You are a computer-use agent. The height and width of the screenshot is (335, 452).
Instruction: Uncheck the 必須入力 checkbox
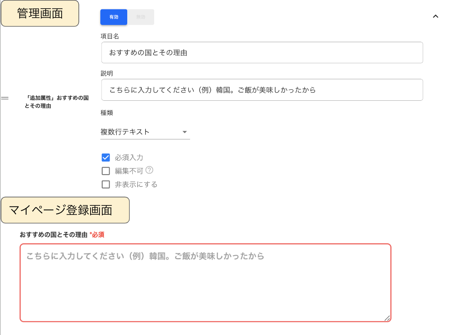point(106,157)
